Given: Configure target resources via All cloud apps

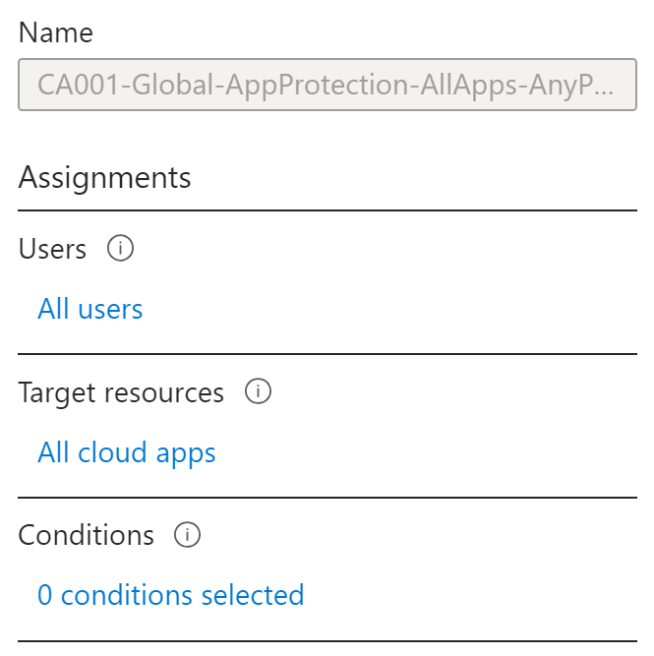Looking at the screenshot, I should tap(126, 452).
